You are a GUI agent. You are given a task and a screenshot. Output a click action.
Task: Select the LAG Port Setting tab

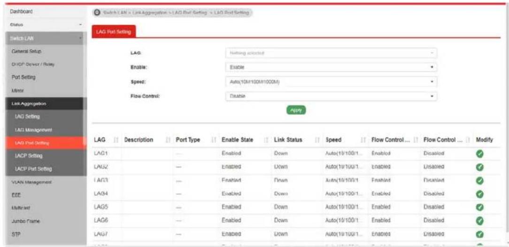(x=114, y=31)
